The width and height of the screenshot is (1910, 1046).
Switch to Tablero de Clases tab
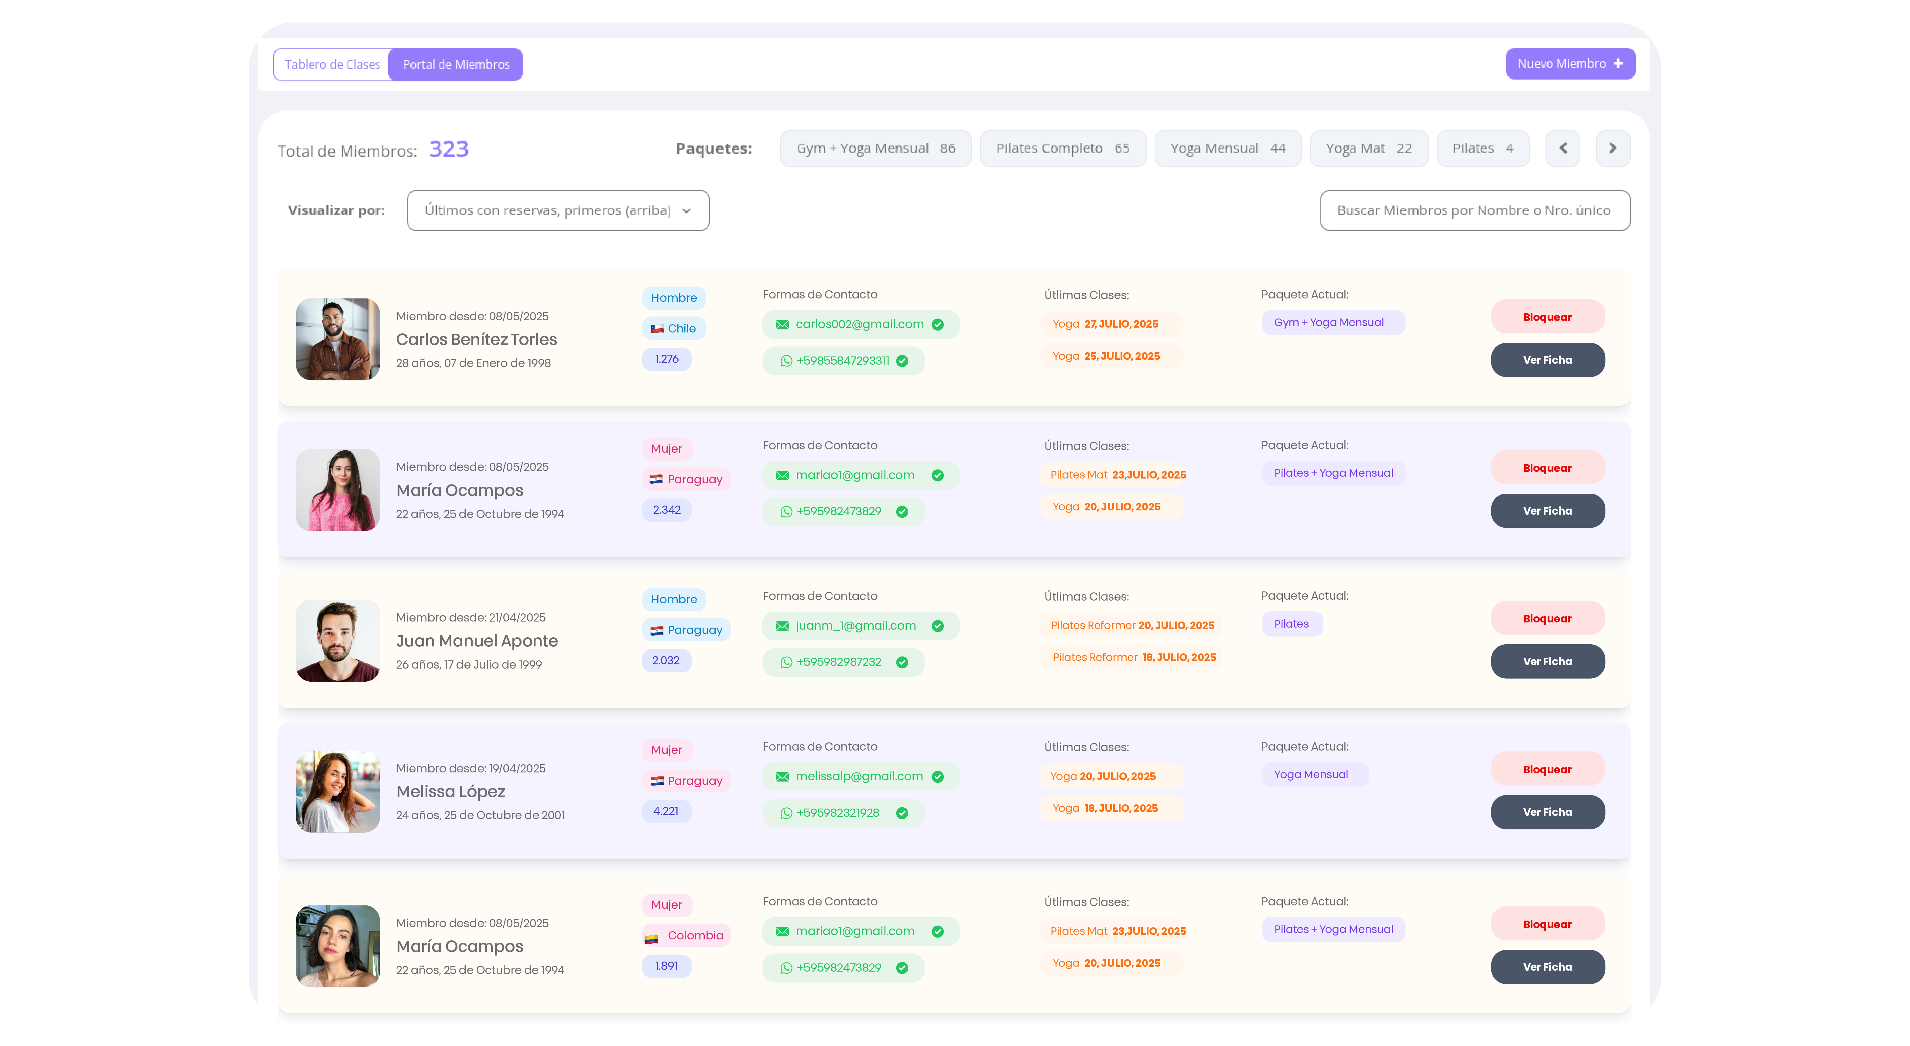(x=332, y=64)
